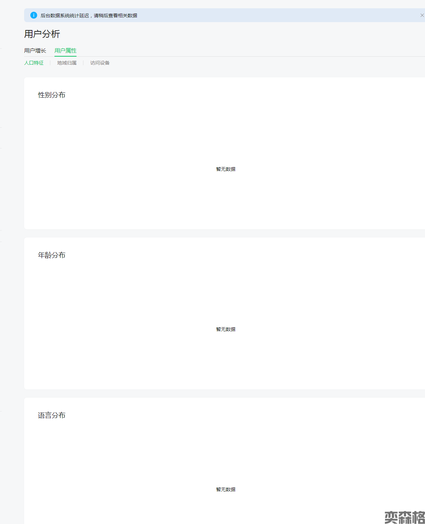The width and height of the screenshot is (425, 524).
Task: Click divider between 地域归属 and 访问设备
Action: tap(83, 63)
